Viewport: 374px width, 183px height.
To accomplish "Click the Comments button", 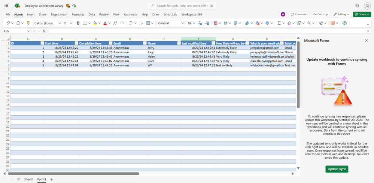I will click(x=299, y=14).
